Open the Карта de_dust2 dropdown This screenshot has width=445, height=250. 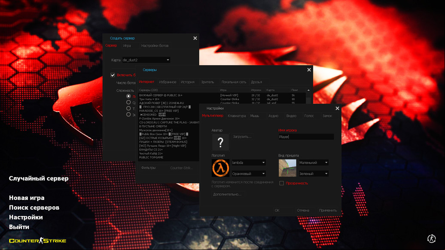coord(146,60)
